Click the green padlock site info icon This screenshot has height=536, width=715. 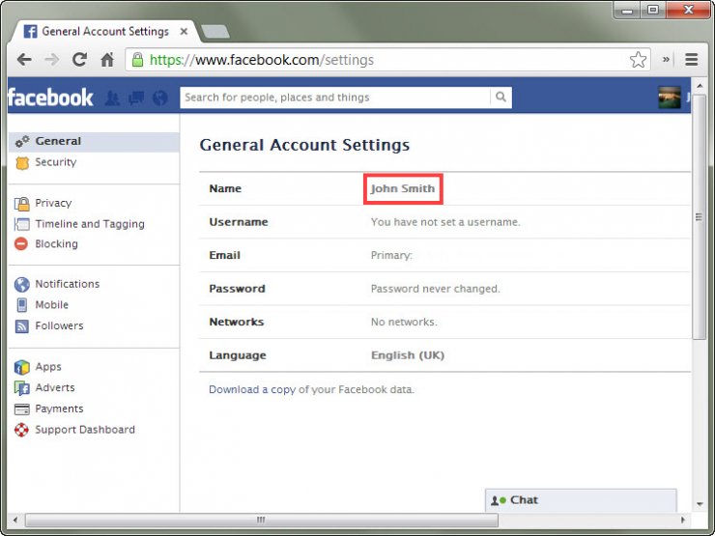click(138, 60)
